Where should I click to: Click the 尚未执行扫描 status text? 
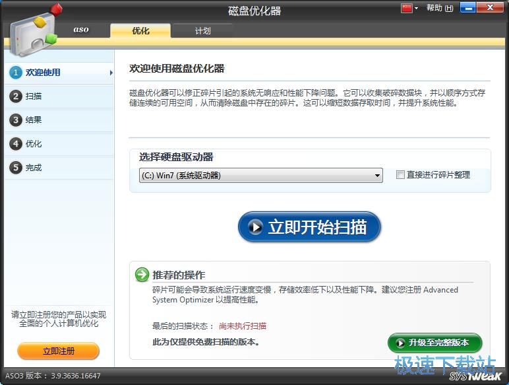click(243, 326)
